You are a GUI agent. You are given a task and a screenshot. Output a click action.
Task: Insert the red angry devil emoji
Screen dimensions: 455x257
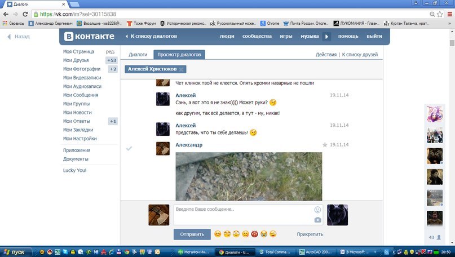tap(254, 234)
